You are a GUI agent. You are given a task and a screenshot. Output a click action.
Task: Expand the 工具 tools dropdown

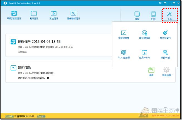pos(169,15)
